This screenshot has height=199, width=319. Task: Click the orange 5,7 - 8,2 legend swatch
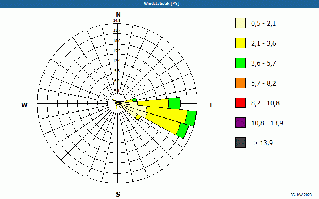tap(240, 83)
